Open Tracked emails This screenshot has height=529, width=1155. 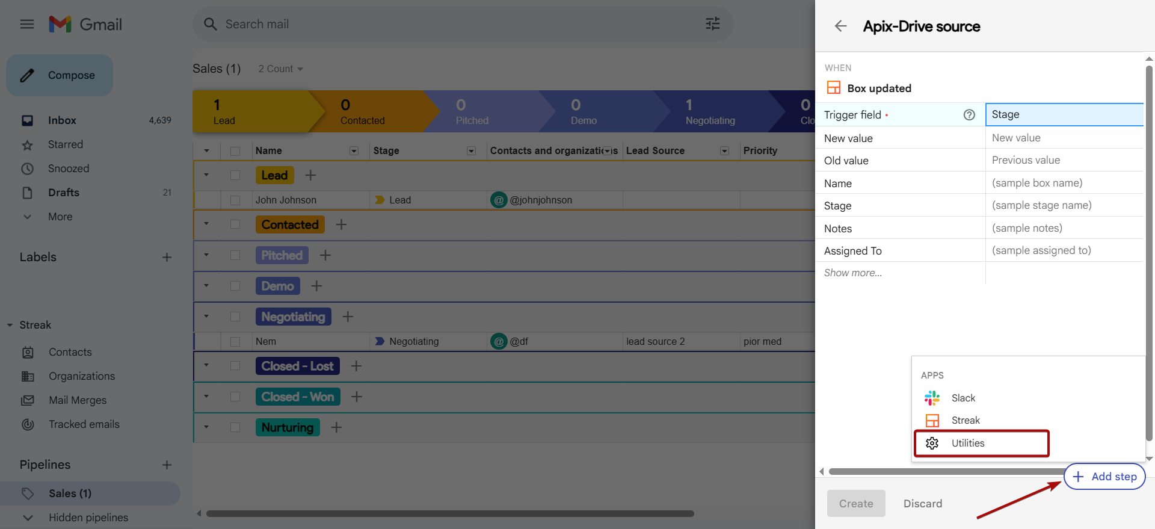click(84, 424)
